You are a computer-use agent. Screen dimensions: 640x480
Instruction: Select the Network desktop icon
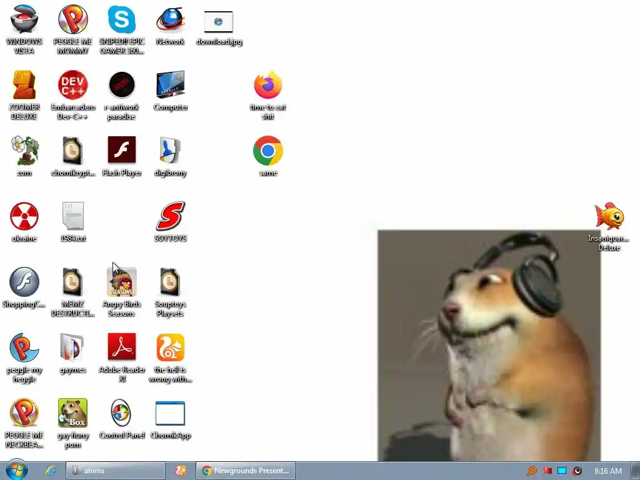[x=170, y=19]
